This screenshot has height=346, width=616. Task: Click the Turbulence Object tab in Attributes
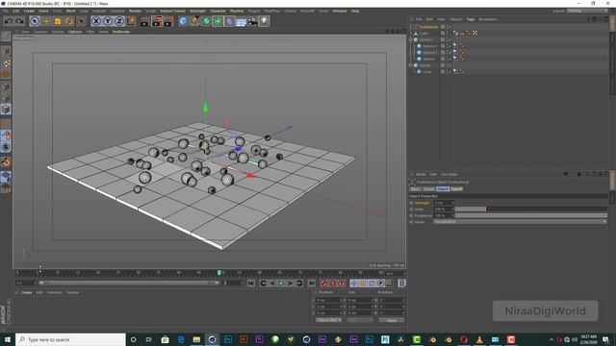coord(443,189)
